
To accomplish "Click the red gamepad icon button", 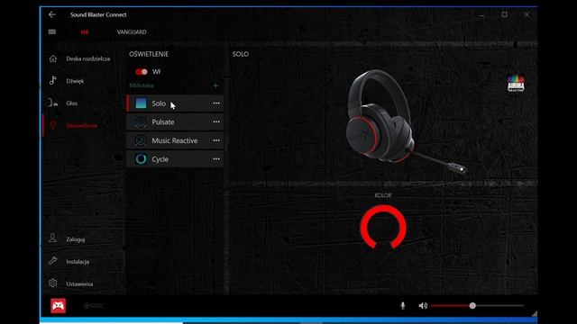I will point(58,306).
